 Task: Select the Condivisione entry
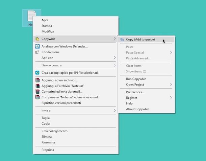76,52
